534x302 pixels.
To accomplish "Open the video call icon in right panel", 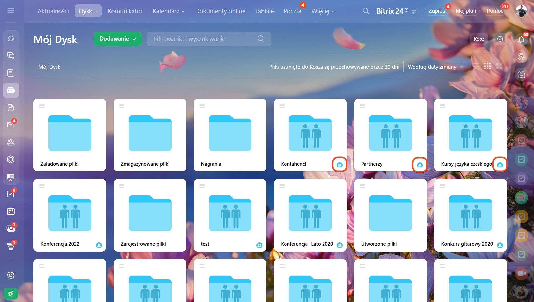I will [521, 274].
